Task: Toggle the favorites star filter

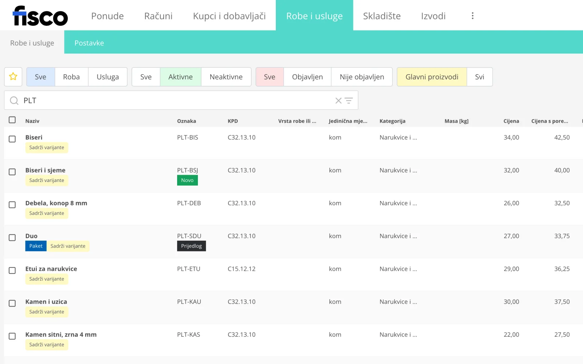Action: click(13, 77)
